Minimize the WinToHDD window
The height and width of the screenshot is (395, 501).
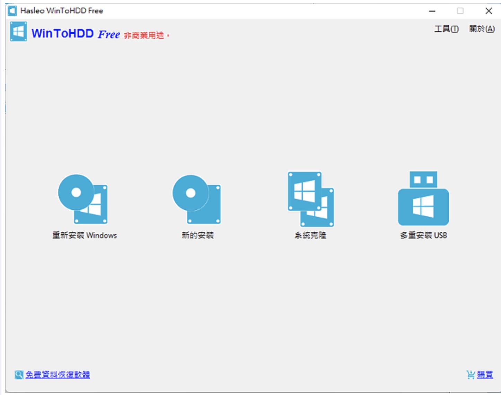pyautogui.click(x=432, y=11)
